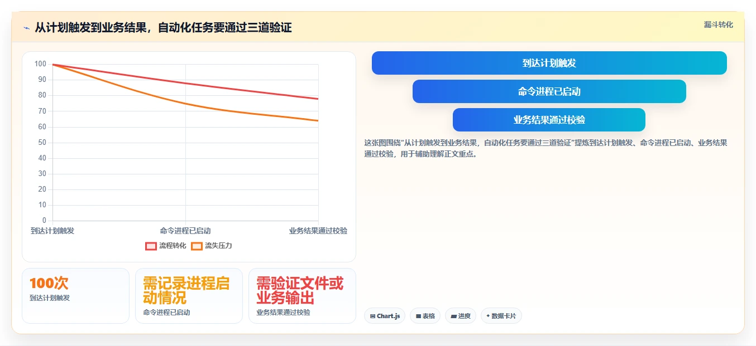Click the orange line's end point at 业务结果通过校验

pyautogui.click(x=318, y=121)
